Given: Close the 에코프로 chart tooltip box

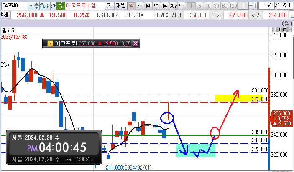Looking at the screenshot, I should (x=135, y=43).
